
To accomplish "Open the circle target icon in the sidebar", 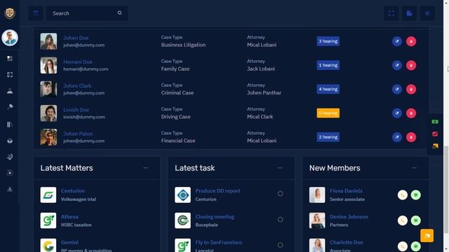I will (x=10, y=173).
